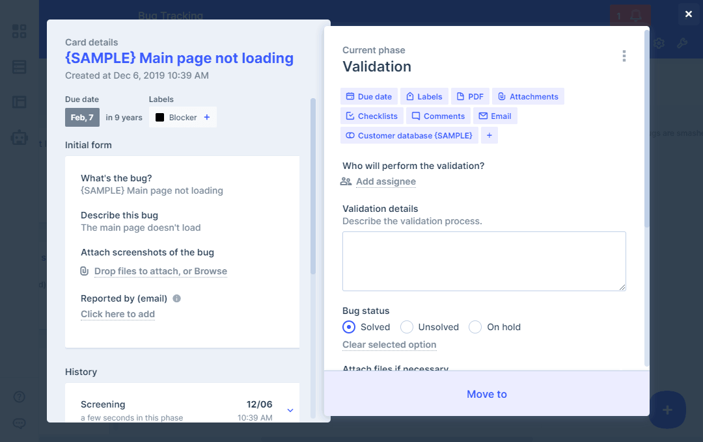Screen dimensions: 703x442
Task: Expand the Screening history entry
Action: click(x=290, y=410)
